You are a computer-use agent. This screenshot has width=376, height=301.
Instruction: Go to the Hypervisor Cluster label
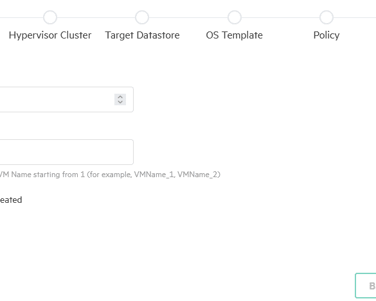[x=50, y=35]
